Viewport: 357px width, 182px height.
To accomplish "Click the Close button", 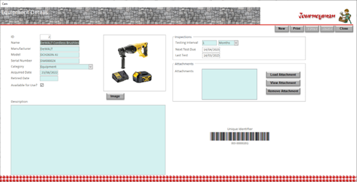I will [344, 29].
